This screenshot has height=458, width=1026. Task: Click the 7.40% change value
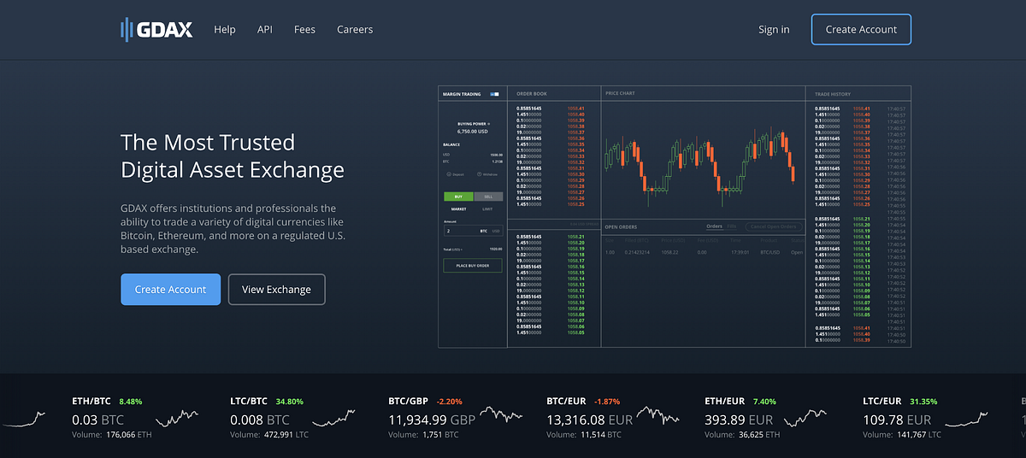(x=764, y=401)
